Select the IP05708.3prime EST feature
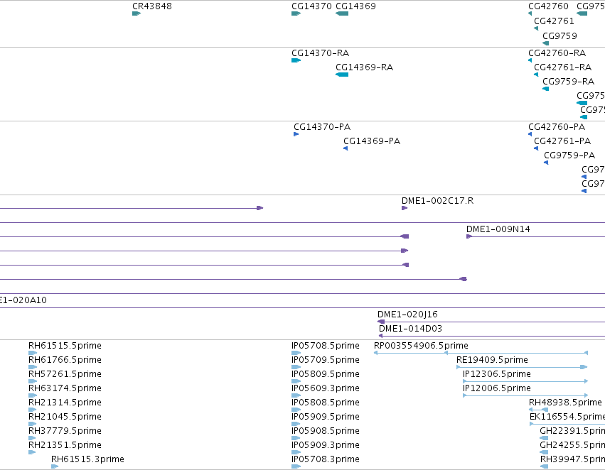Screen dimensions: 605x470 pos(296,466)
